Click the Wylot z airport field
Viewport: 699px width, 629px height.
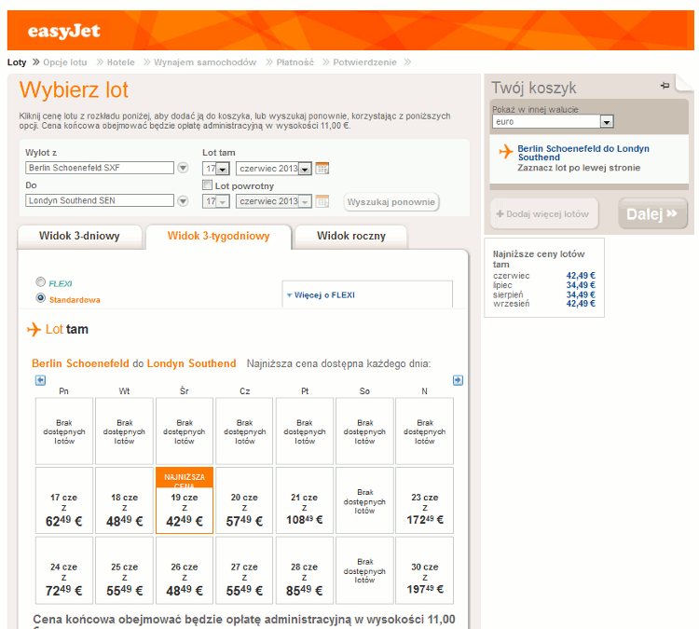tap(100, 168)
